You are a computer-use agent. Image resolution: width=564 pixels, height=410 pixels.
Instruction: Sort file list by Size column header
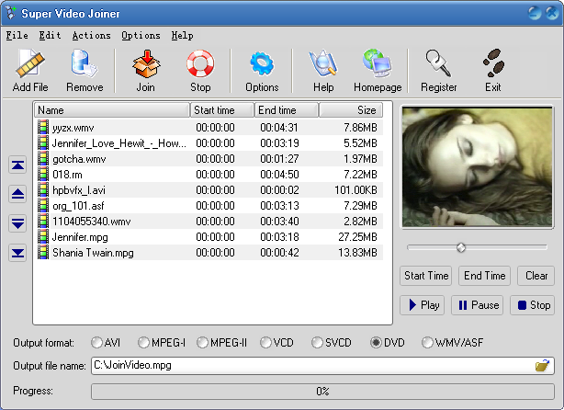(x=350, y=110)
